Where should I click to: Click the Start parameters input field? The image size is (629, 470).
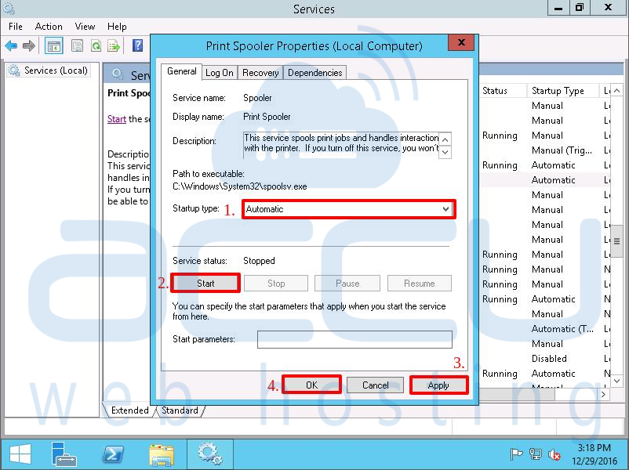(x=354, y=339)
